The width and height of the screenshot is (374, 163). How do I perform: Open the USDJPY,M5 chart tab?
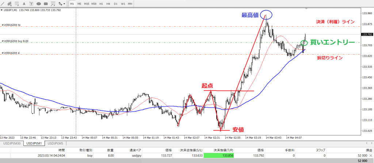(58, 143)
